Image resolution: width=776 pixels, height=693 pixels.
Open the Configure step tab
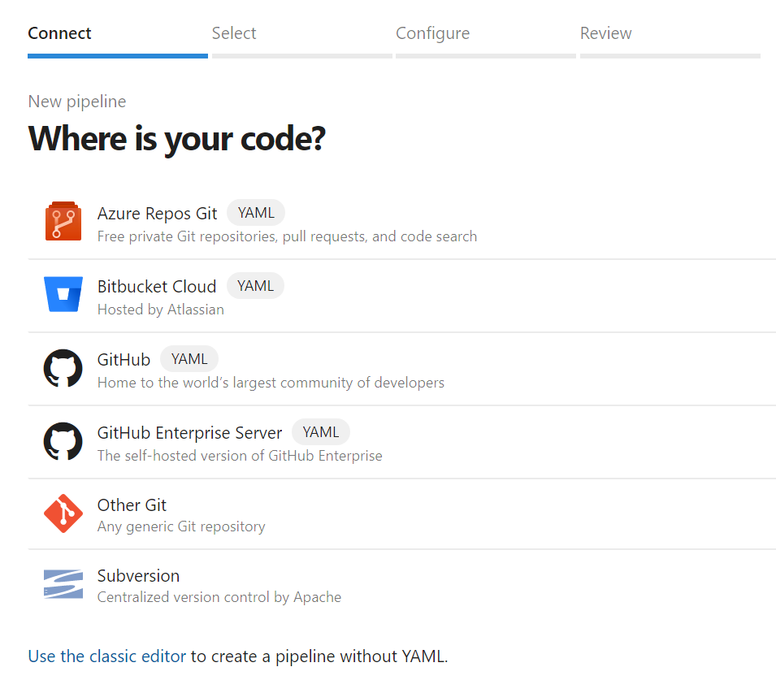click(432, 33)
